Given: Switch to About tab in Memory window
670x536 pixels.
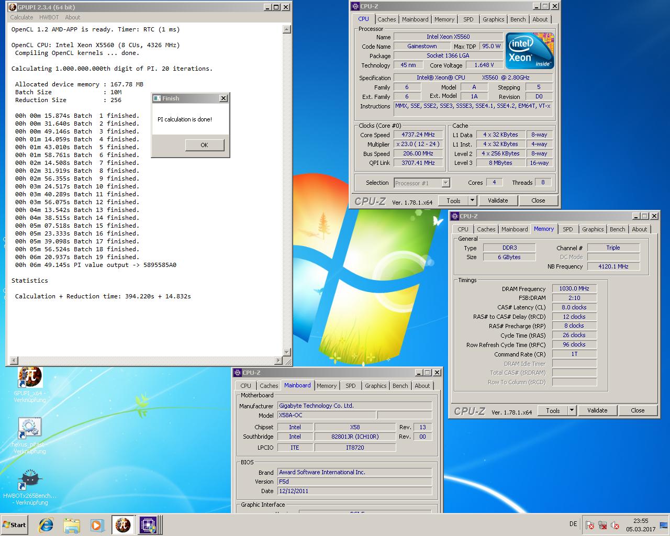Looking at the screenshot, I should [640, 229].
